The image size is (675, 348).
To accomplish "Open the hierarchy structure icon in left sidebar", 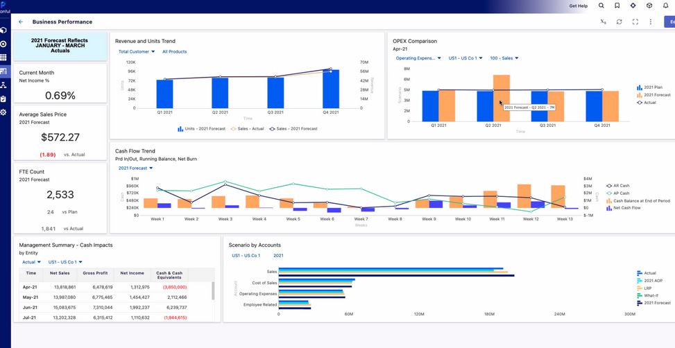I will point(3,85).
